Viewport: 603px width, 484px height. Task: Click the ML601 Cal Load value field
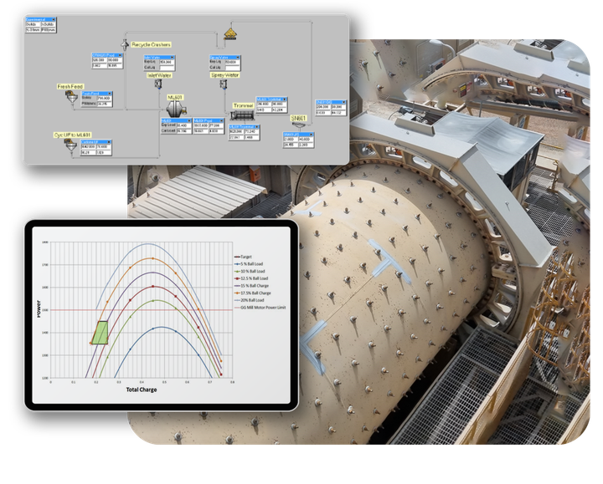pyautogui.click(x=183, y=131)
